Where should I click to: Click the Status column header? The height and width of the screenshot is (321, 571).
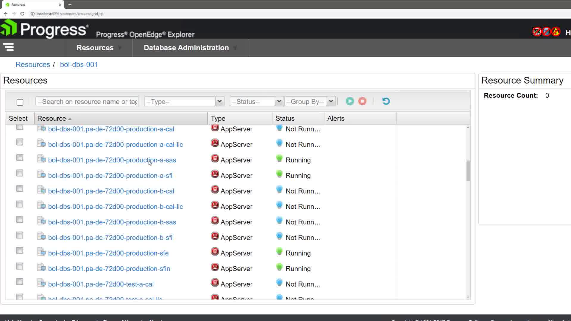pos(298,118)
